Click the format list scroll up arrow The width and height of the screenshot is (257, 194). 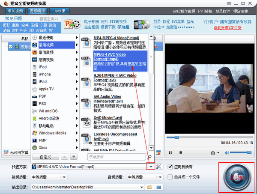pos(151,36)
